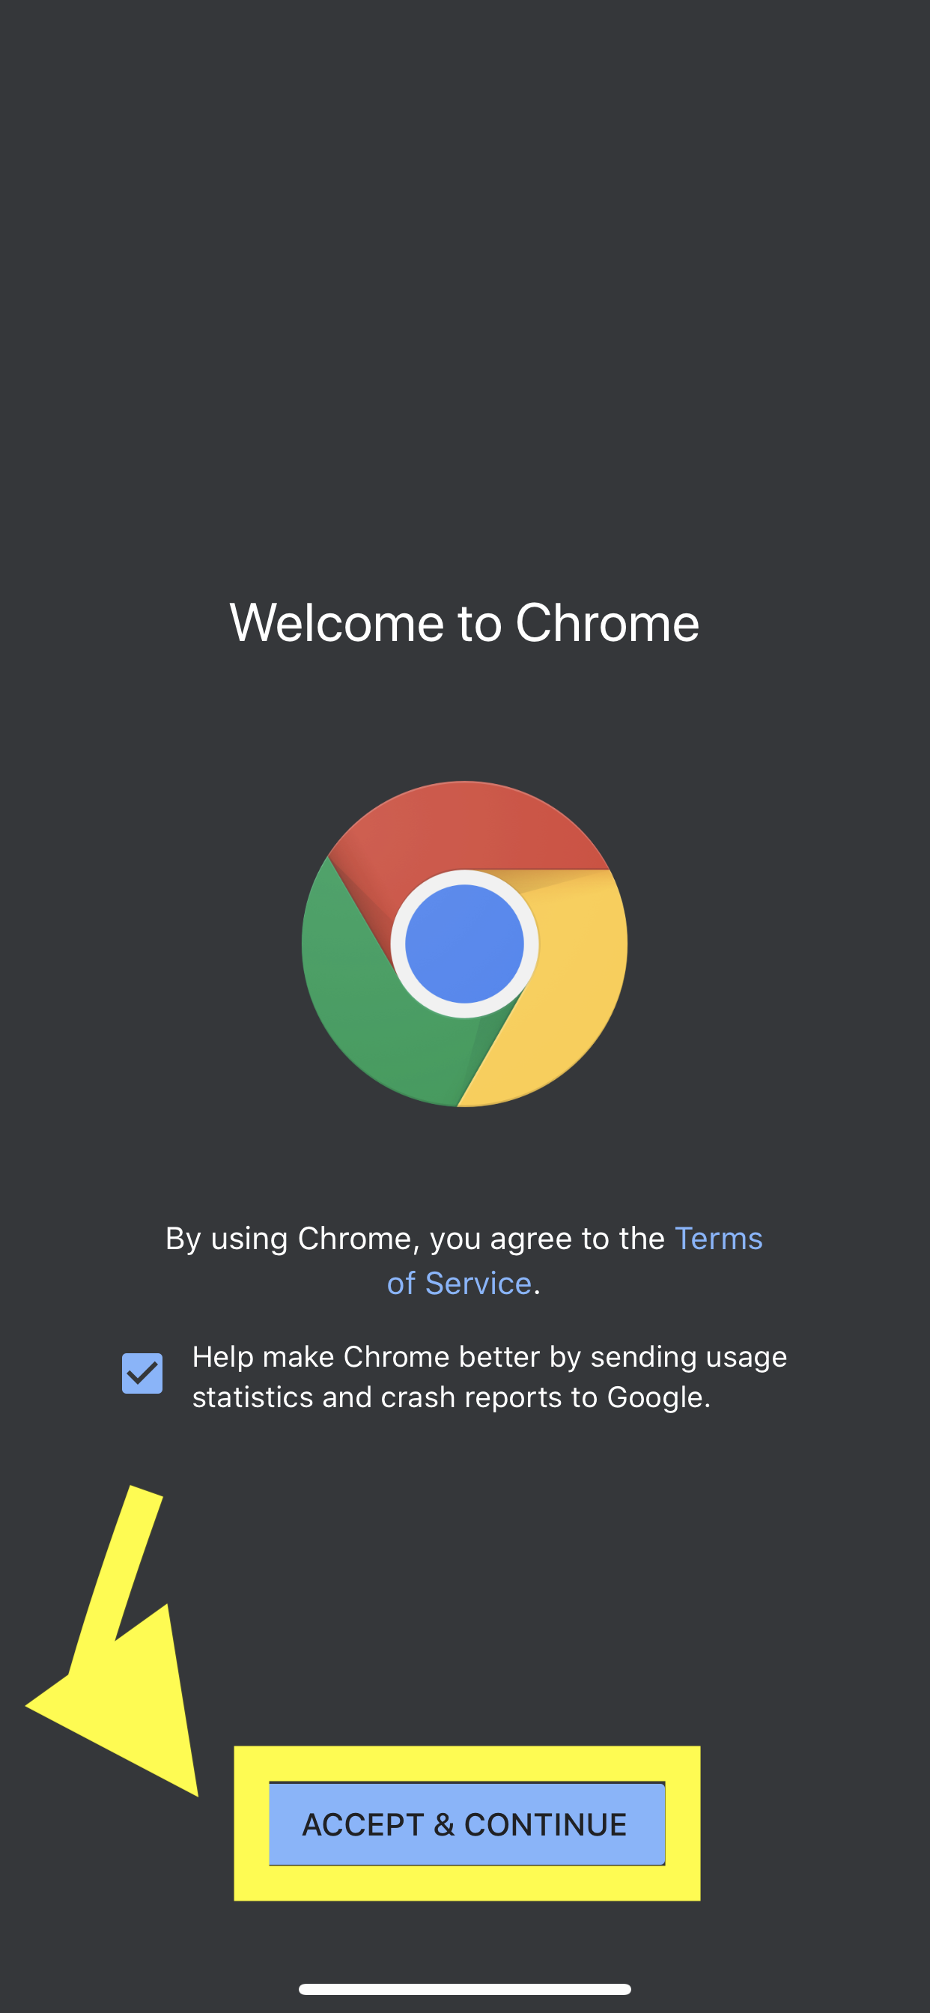Click the 'Help make Chrome better' label text
This screenshot has height=2013, width=930.
pos(489,1377)
